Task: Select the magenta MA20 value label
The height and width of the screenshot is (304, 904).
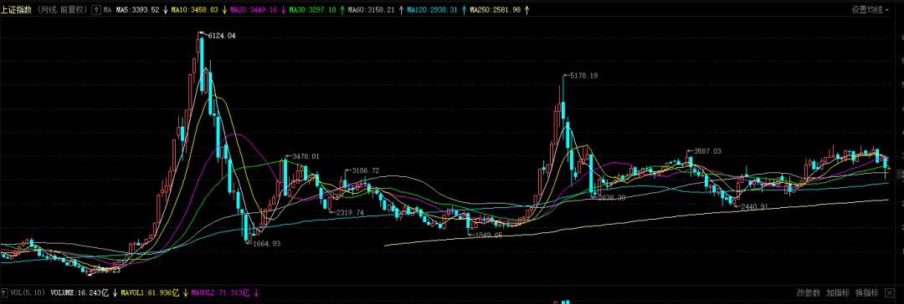Action: [x=254, y=10]
